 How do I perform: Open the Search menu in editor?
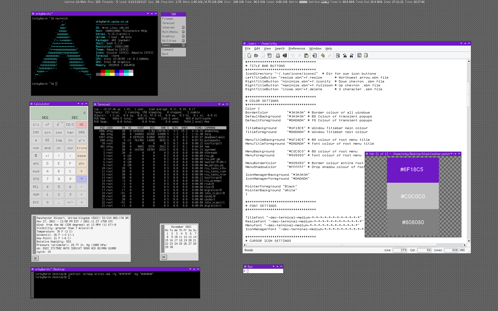[x=280, y=48]
